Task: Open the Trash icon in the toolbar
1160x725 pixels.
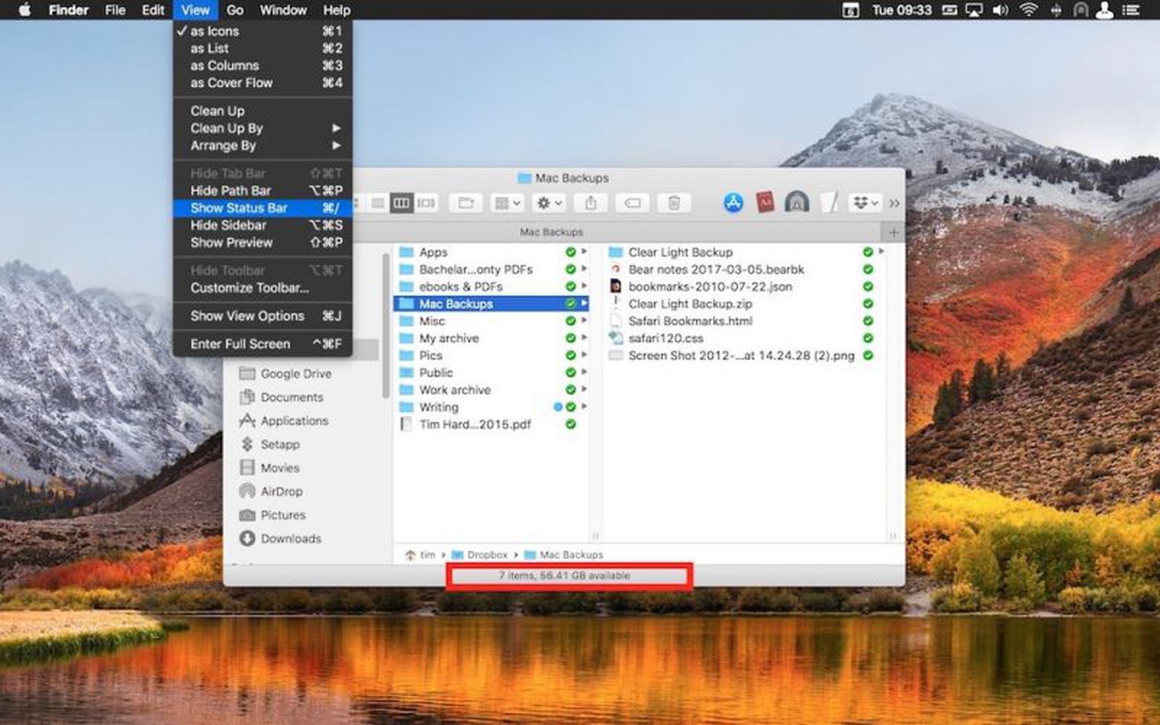Action: click(x=674, y=204)
